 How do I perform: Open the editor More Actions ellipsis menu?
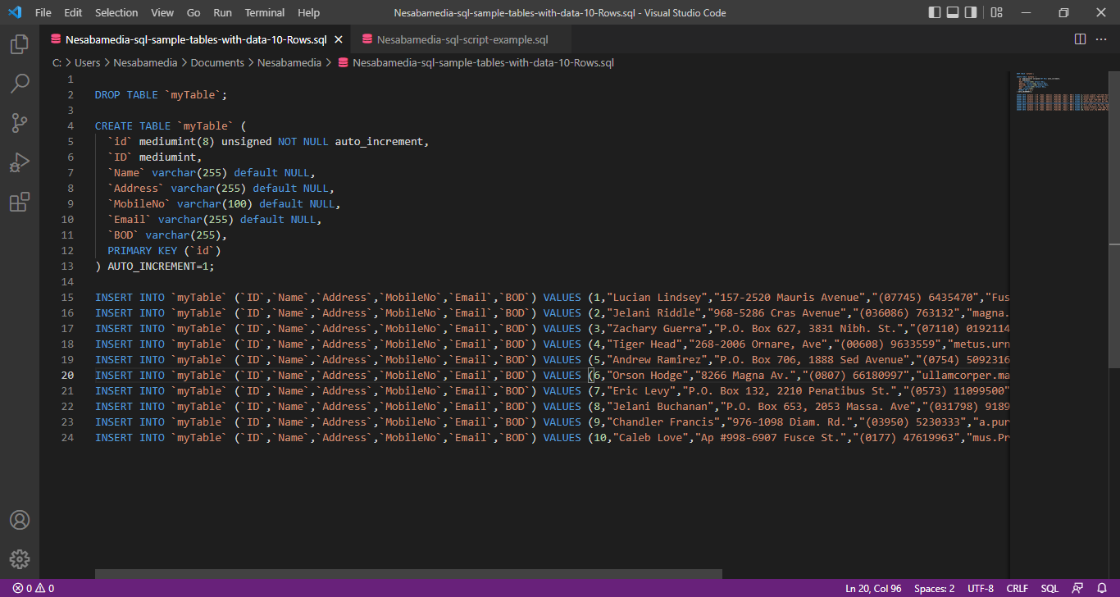1101,39
